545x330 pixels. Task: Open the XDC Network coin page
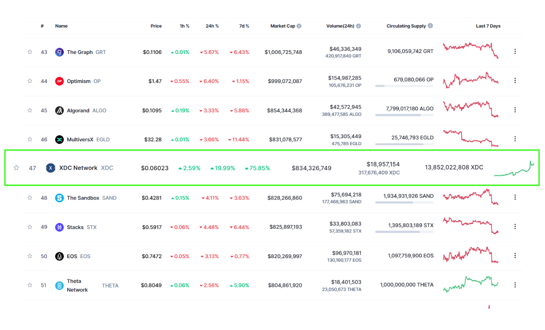[x=86, y=168]
